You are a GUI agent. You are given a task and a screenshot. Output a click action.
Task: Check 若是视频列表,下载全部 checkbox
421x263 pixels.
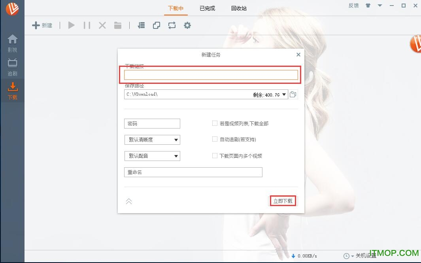215,123
